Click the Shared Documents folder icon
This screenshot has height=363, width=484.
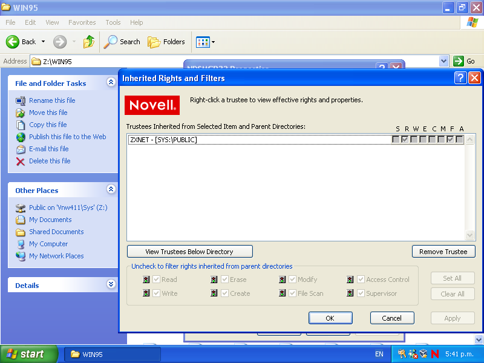(21, 232)
